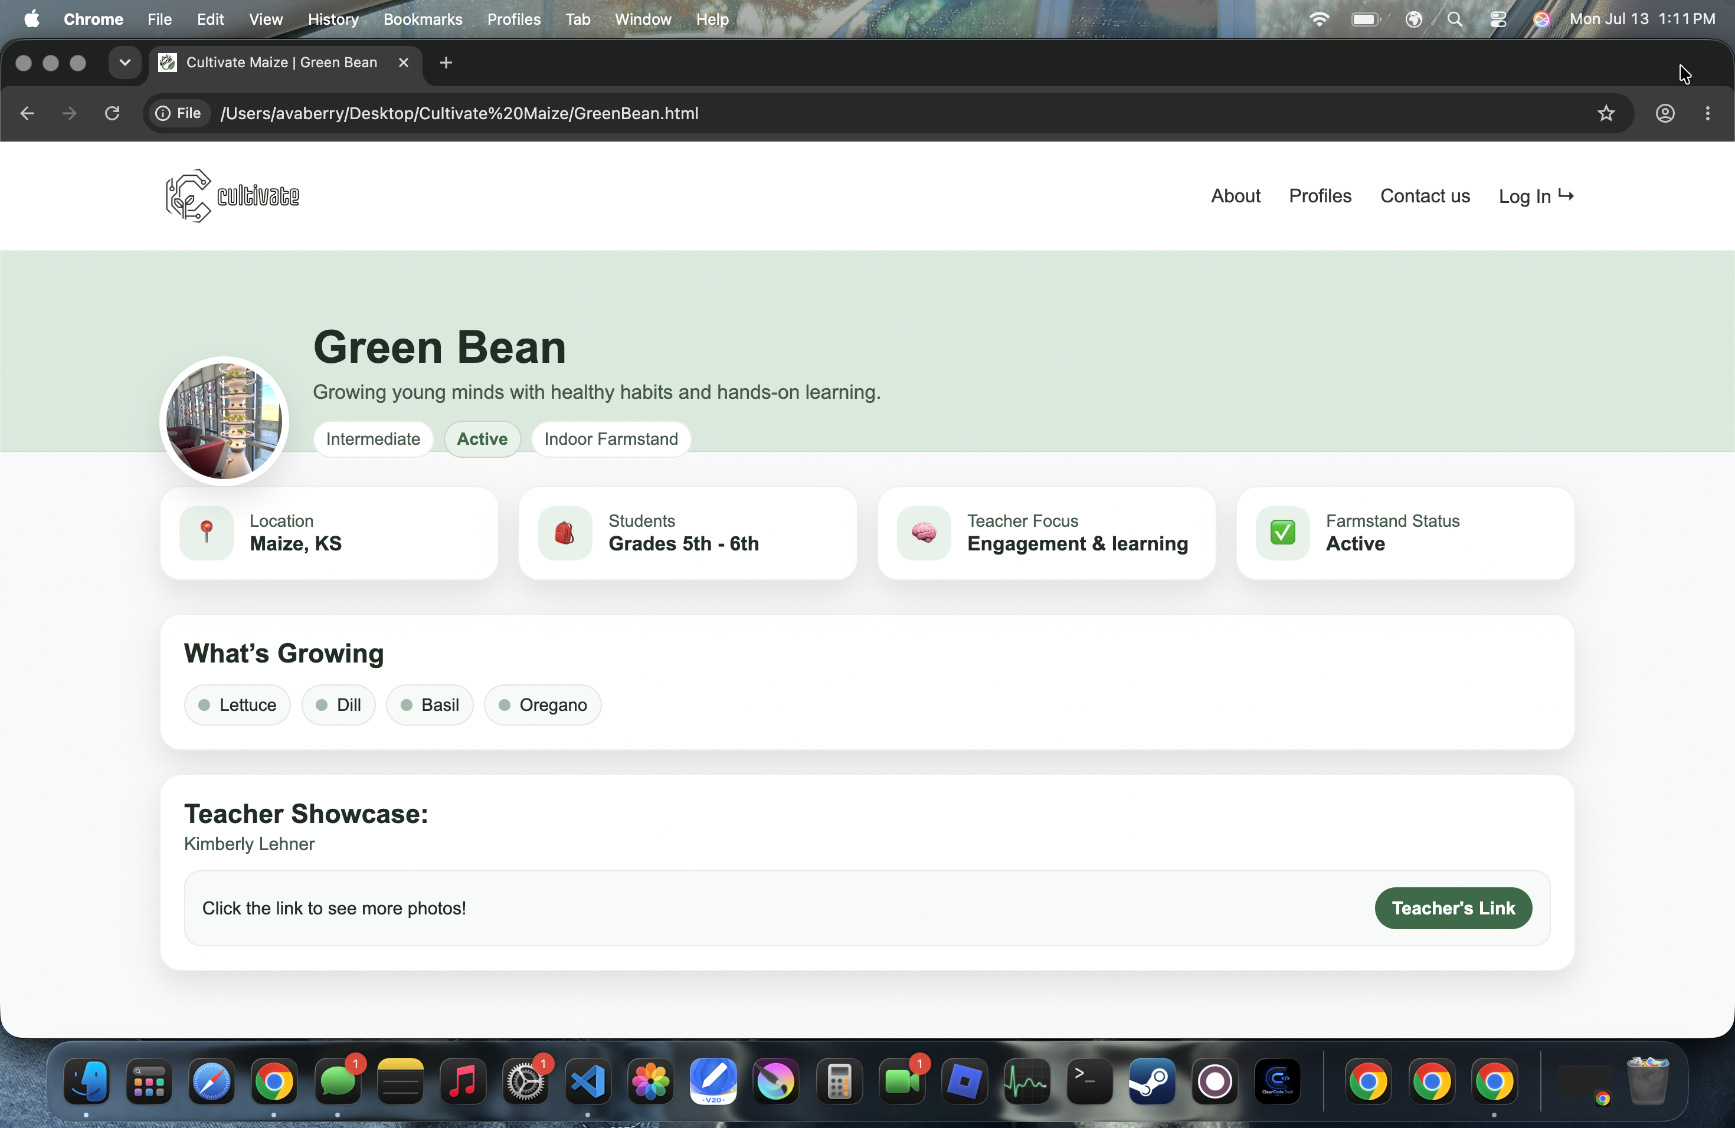Click the green Active tag under the title
The height and width of the screenshot is (1128, 1735).
(483, 439)
